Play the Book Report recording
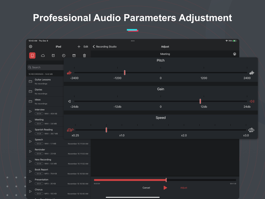This screenshot has height=199, width=265. [30, 171]
